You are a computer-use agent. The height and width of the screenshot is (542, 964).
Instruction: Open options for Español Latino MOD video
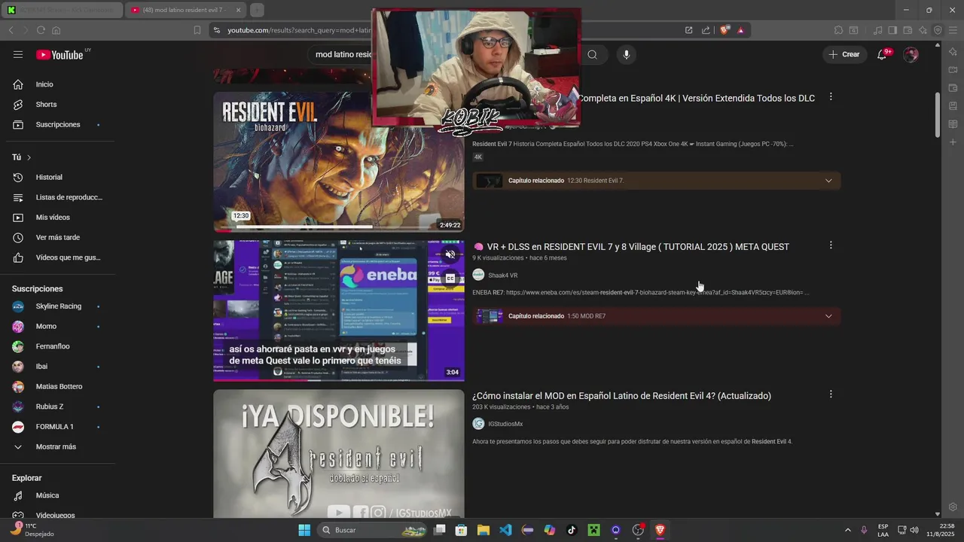click(x=831, y=394)
